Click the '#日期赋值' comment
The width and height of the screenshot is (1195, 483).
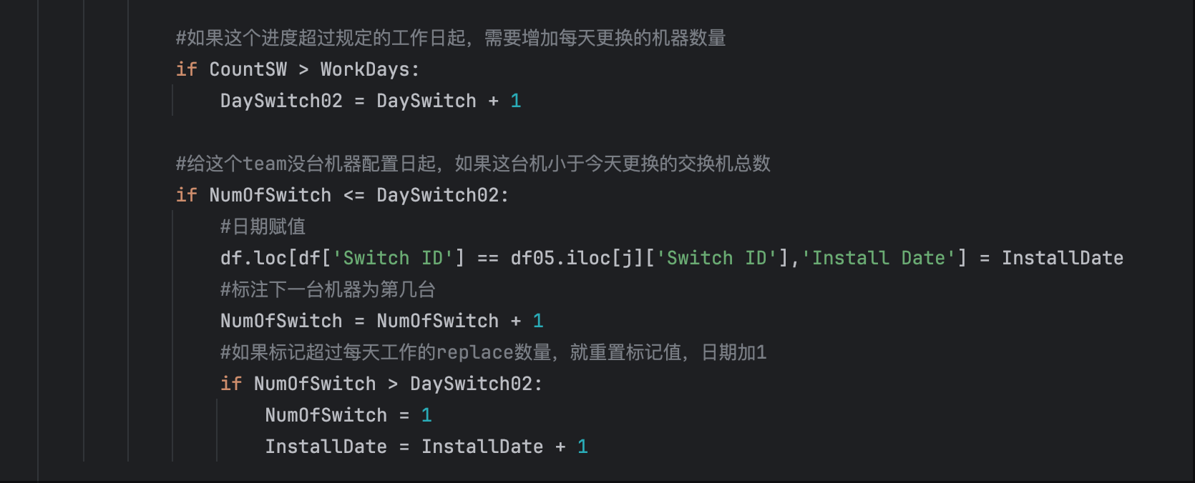click(263, 226)
